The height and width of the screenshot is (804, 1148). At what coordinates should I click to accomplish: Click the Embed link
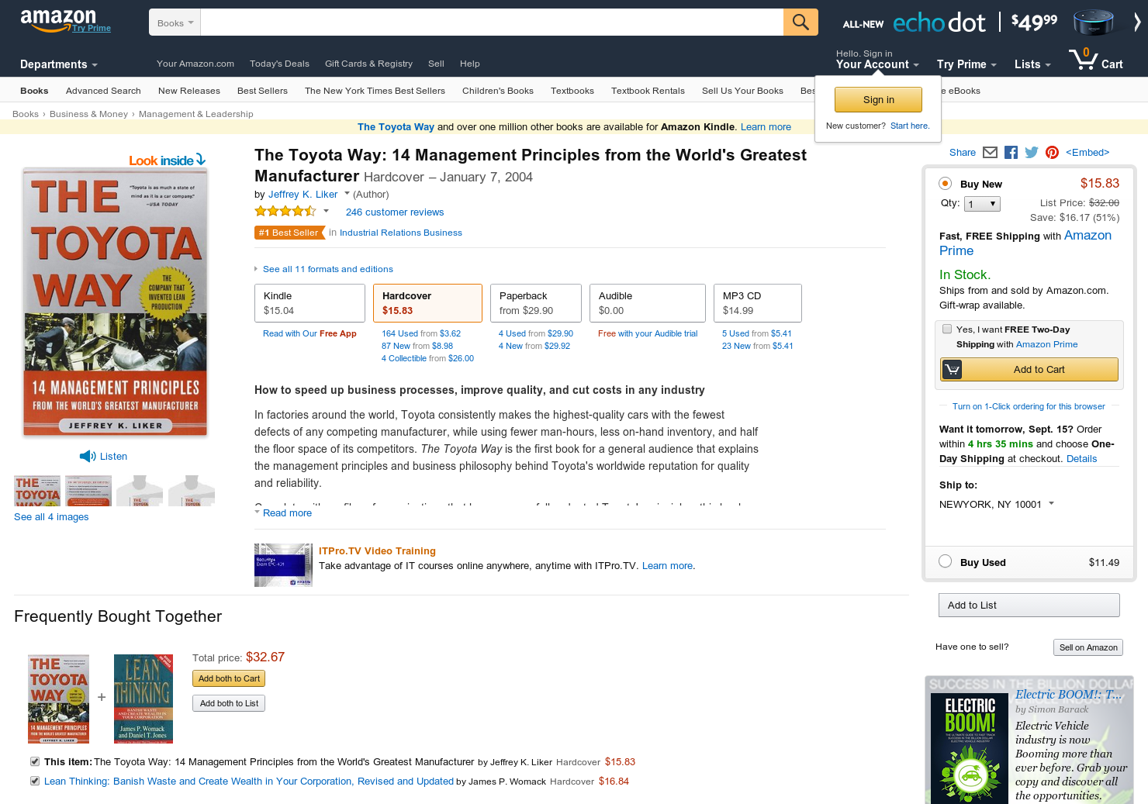pyautogui.click(x=1087, y=153)
